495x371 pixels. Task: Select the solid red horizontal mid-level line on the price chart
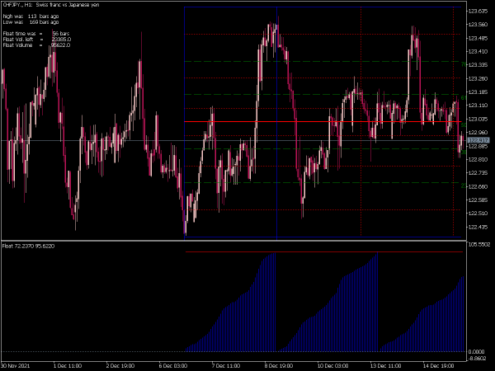[x=323, y=121]
